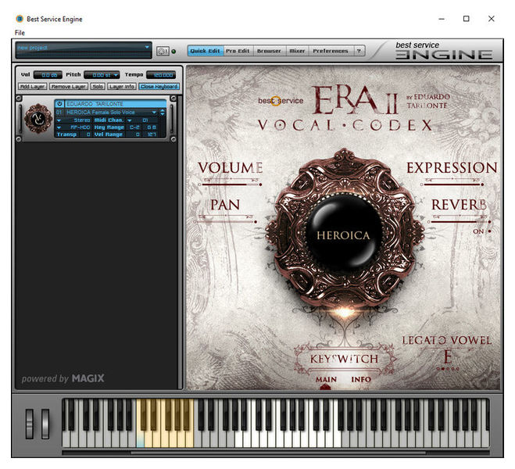Click the Remove Layer button
This screenshot has height=469, width=515.
(69, 87)
